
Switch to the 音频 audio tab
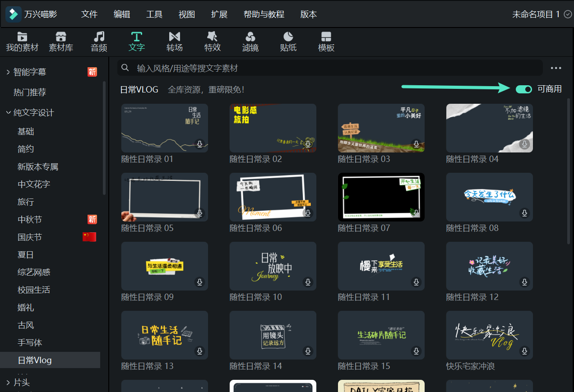pos(99,42)
